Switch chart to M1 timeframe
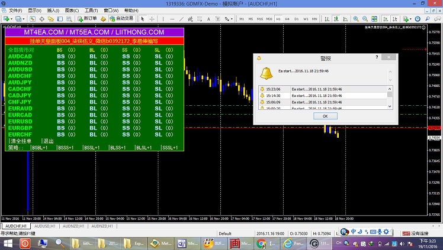The image size is (443, 250). tap(242, 18)
